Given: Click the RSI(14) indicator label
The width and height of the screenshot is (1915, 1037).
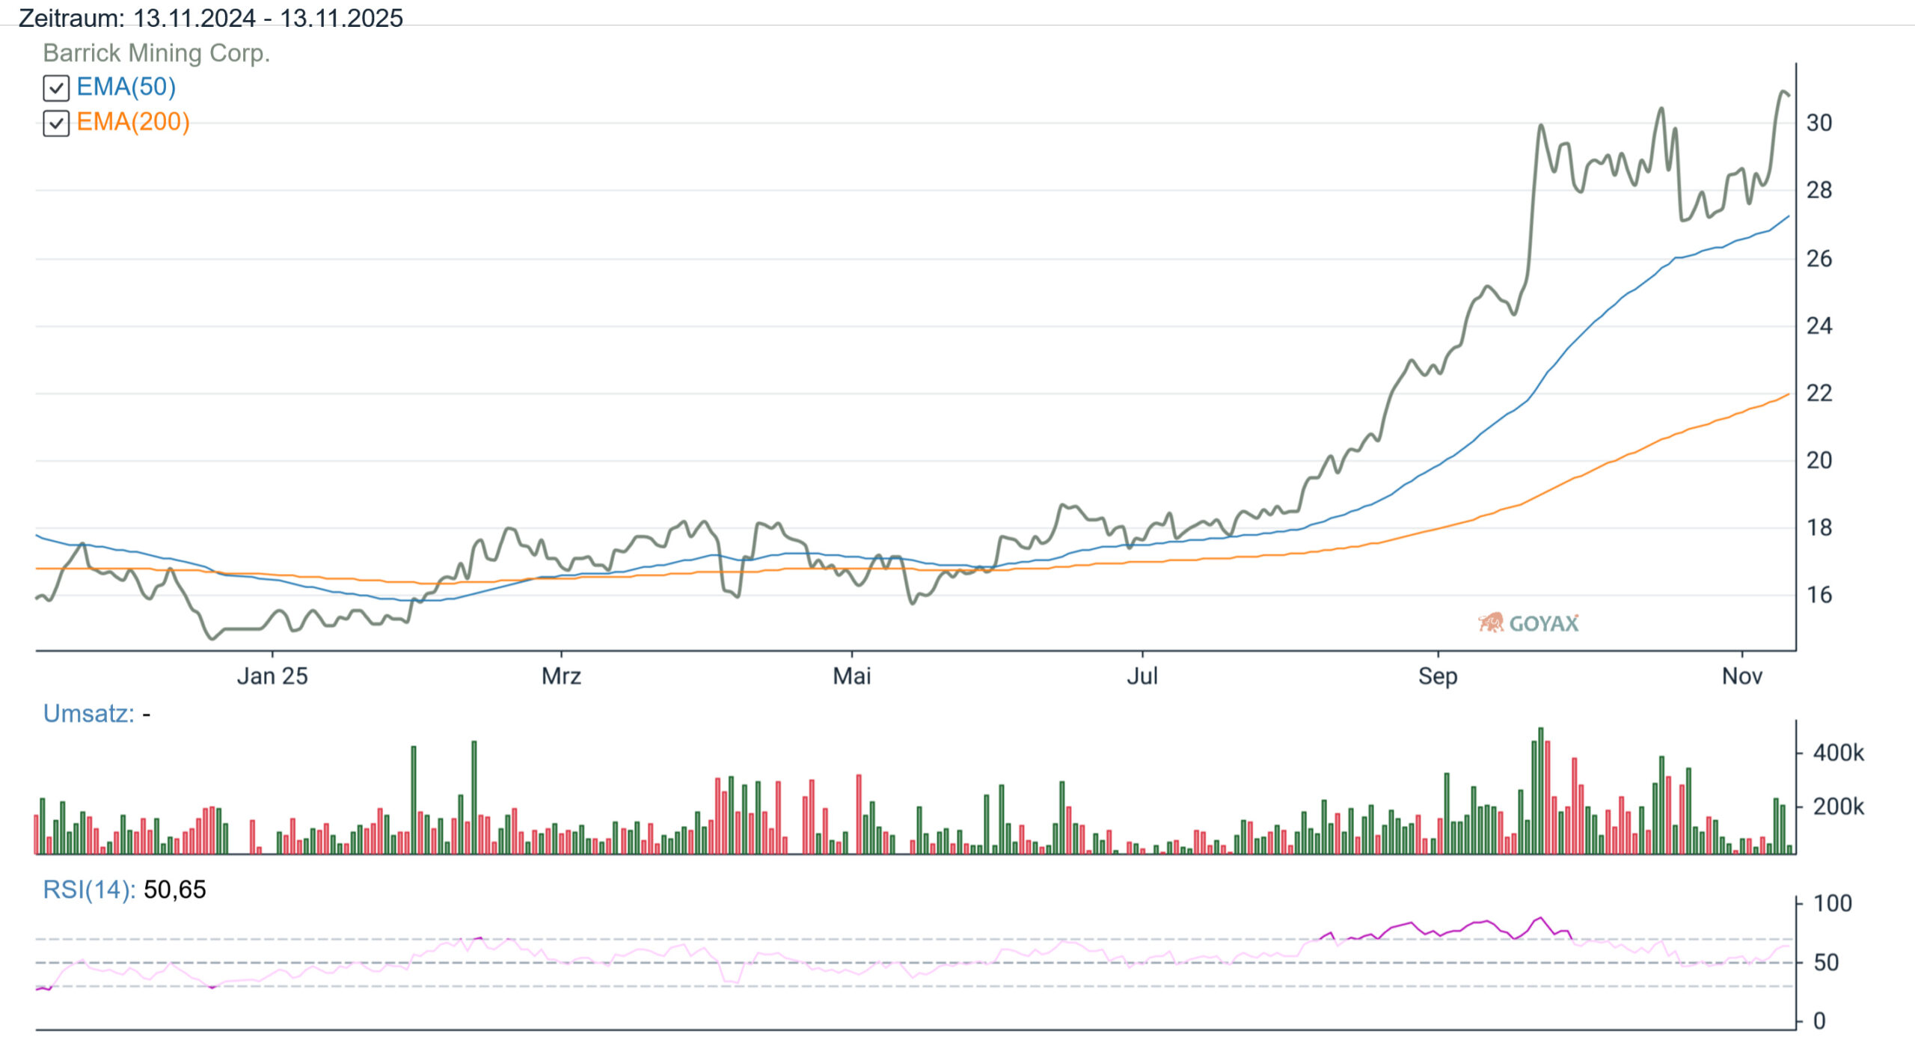Looking at the screenshot, I should click(x=88, y=890).
